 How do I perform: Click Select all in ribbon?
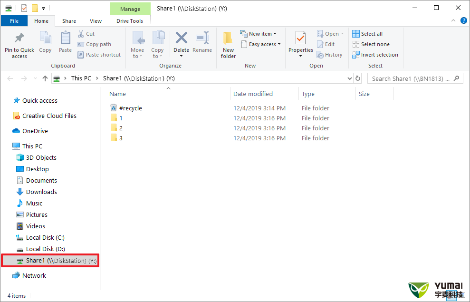[x=367, y=34]
